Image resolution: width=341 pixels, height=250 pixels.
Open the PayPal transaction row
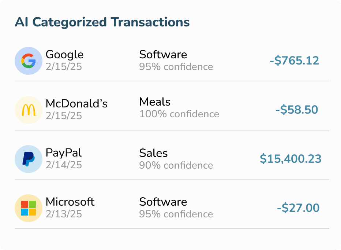(170, 159)
